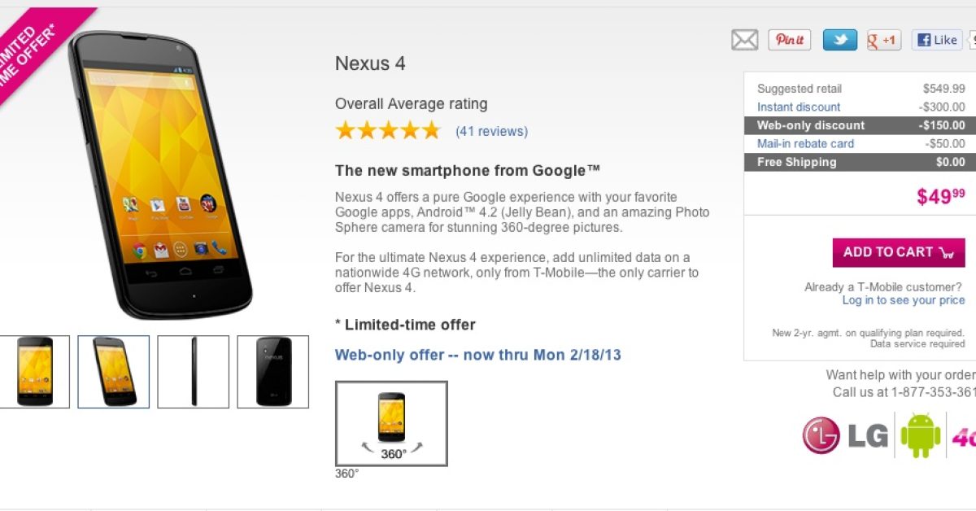
Task: Open the 41 reviews link
Action: [491, 131]
